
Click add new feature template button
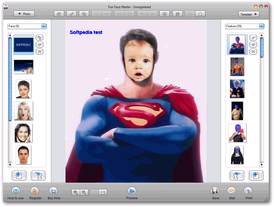pos(256,175)
